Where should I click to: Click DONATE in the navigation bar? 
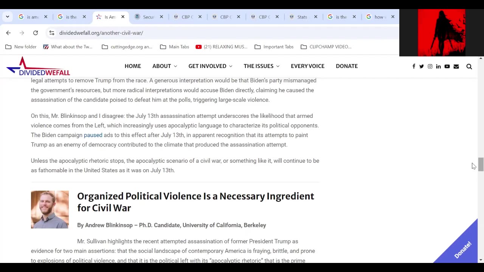pos(347,66)
